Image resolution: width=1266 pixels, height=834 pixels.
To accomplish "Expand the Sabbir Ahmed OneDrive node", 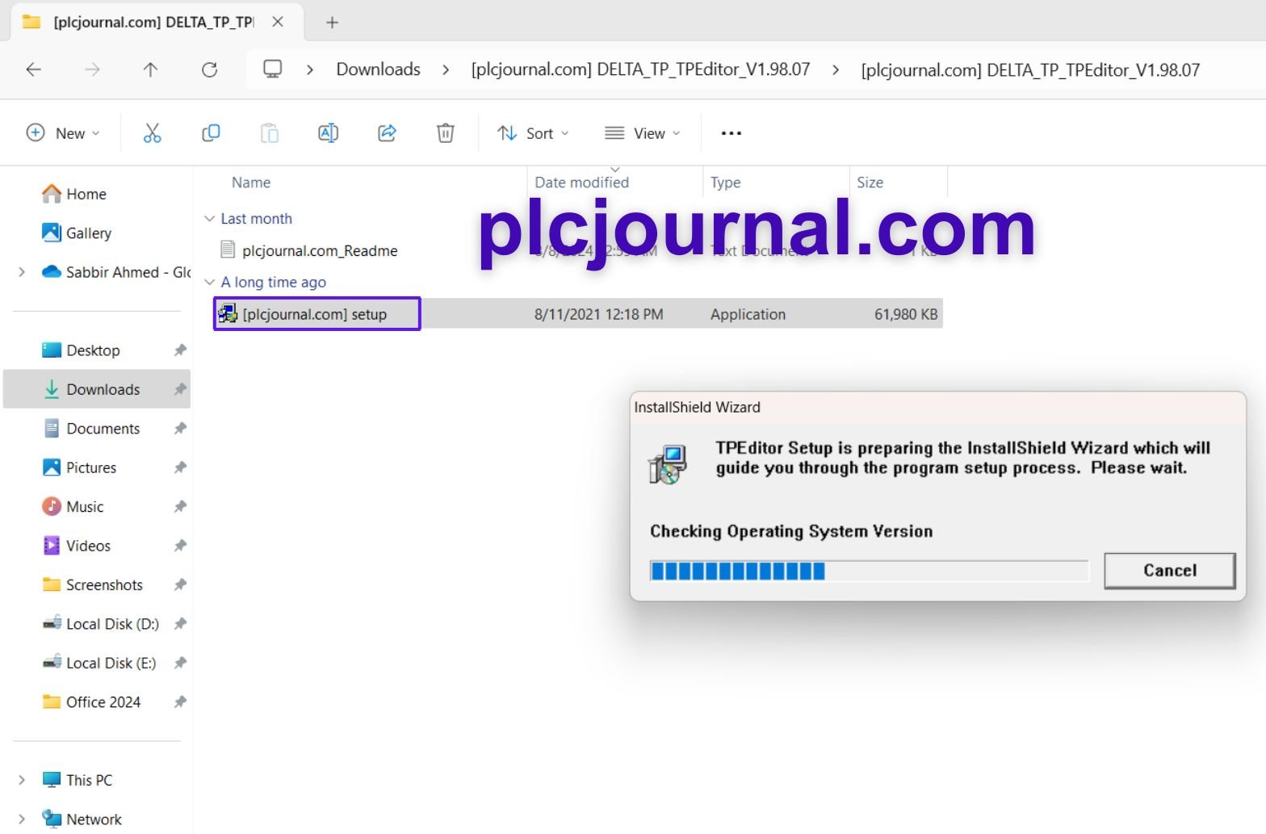I will click(22, 272).
